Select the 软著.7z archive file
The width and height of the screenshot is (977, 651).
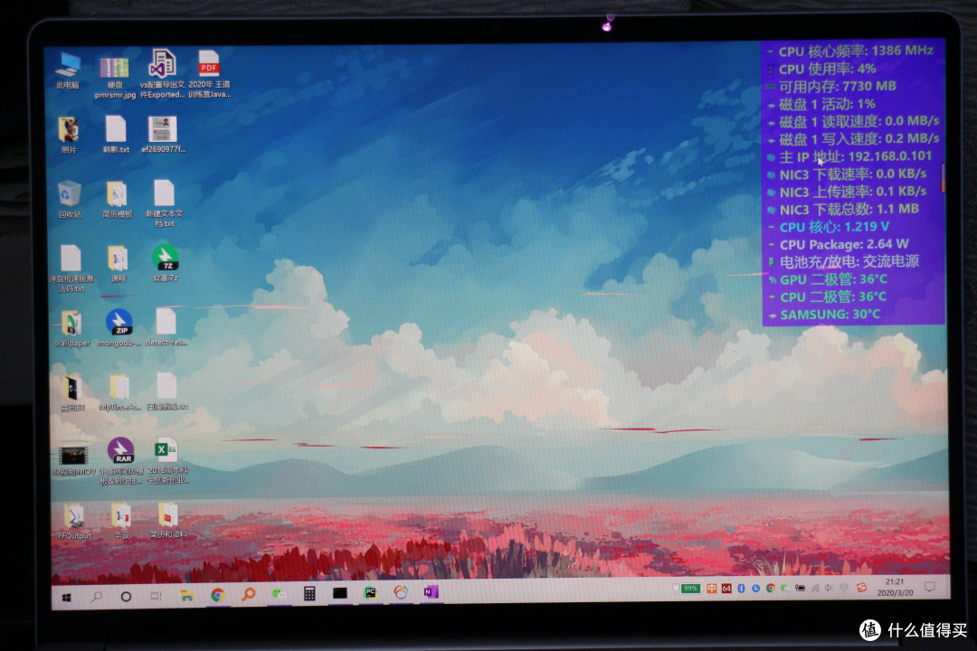pos(166,263)
